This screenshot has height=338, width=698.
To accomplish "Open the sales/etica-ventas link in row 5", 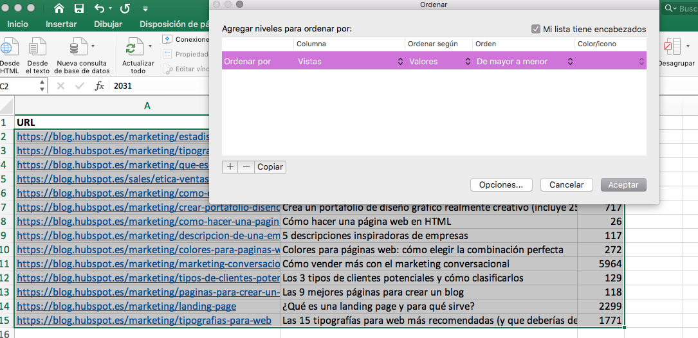I will [113, 179].
